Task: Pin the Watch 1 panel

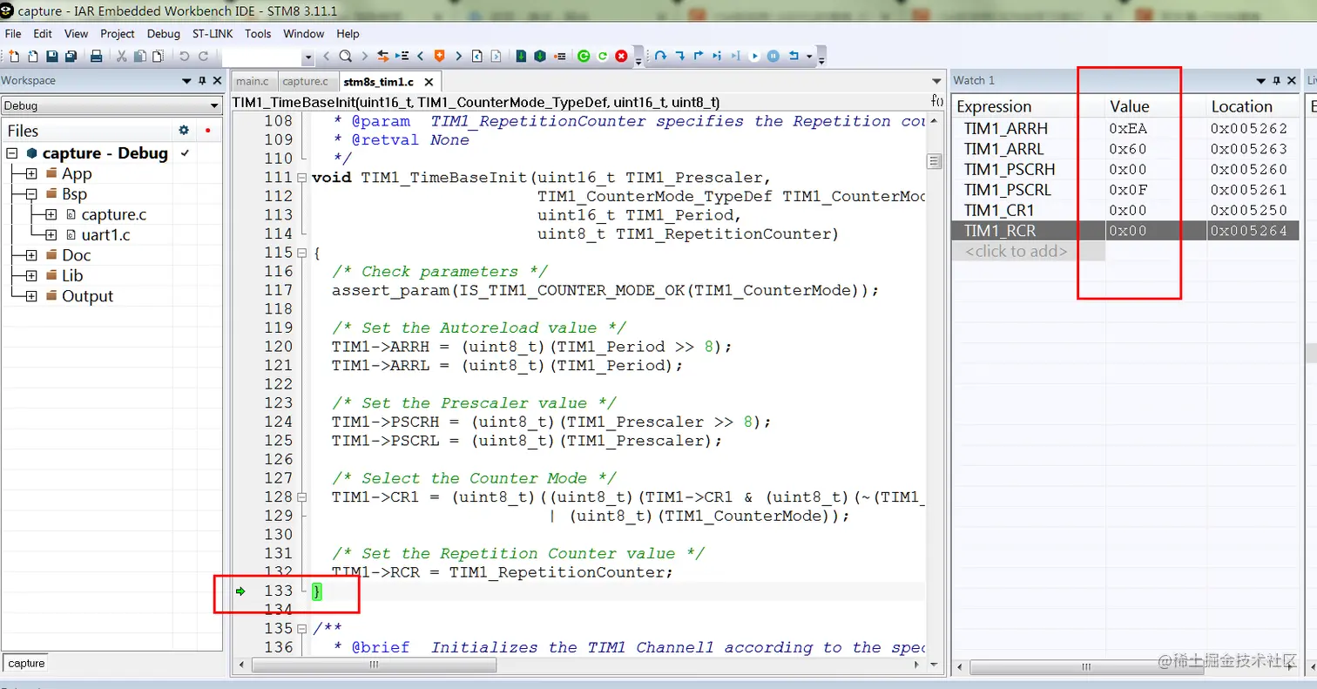Action: 1278,80
